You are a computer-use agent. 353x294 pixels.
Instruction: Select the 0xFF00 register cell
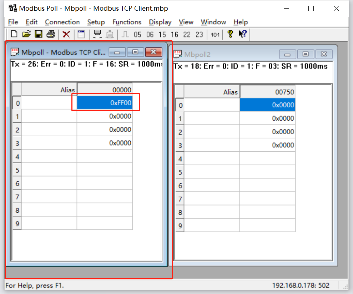[105, 103]
